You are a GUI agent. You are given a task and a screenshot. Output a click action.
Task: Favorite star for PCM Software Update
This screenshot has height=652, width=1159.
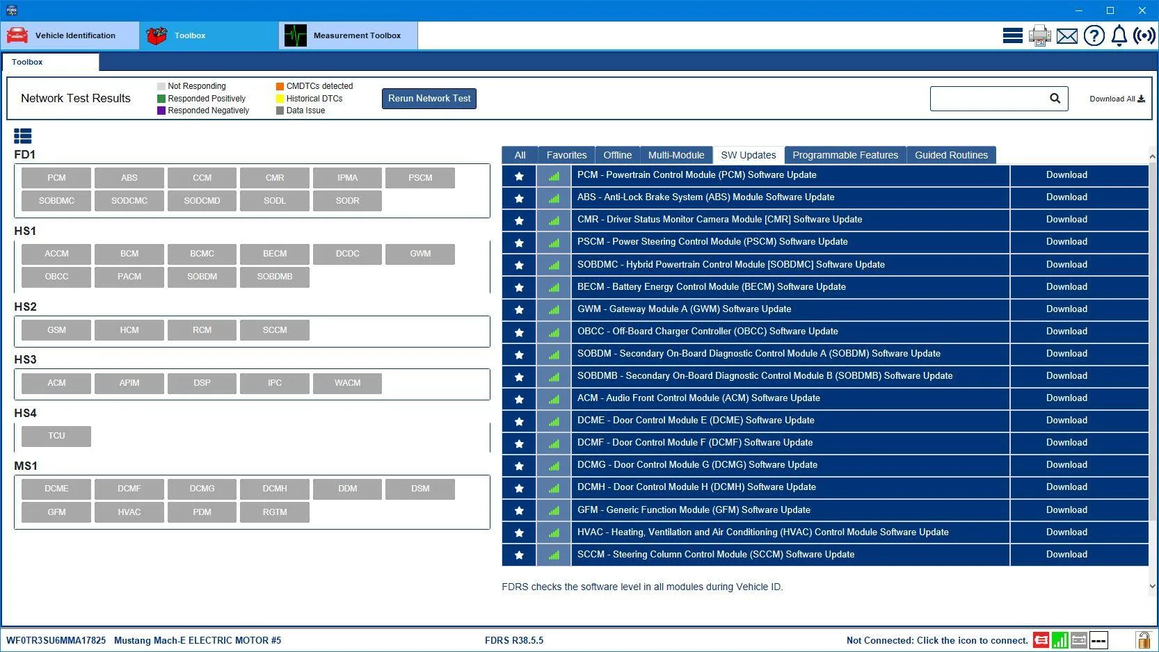pyautogui.click(x=519, y=176)
